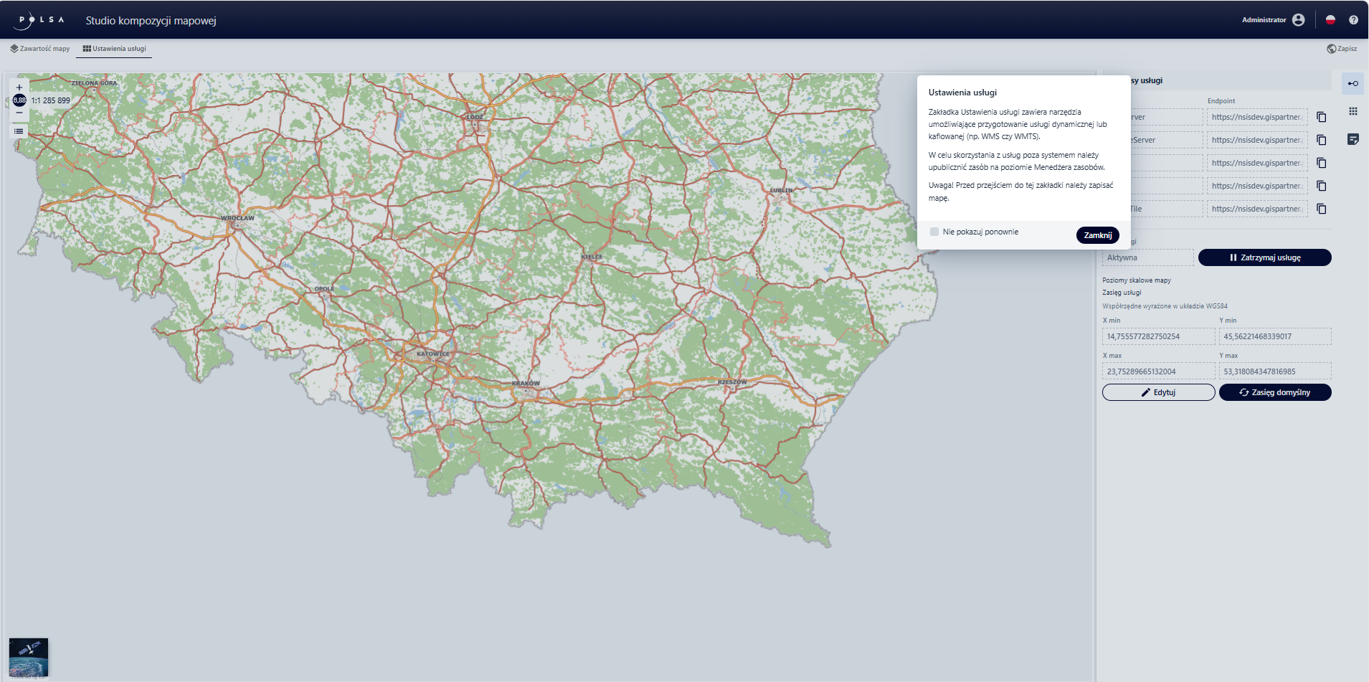Open the note icon in right sidebar
The width and height of the screenshot is (1369, 682).
1353,139
